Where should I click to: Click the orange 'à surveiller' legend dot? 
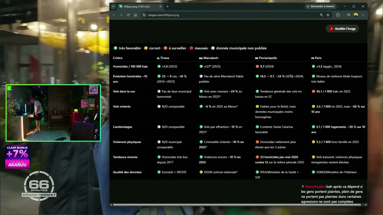(165, 48)
